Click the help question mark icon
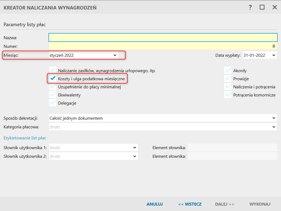This screenshot has width=281, height=211. 250,7
